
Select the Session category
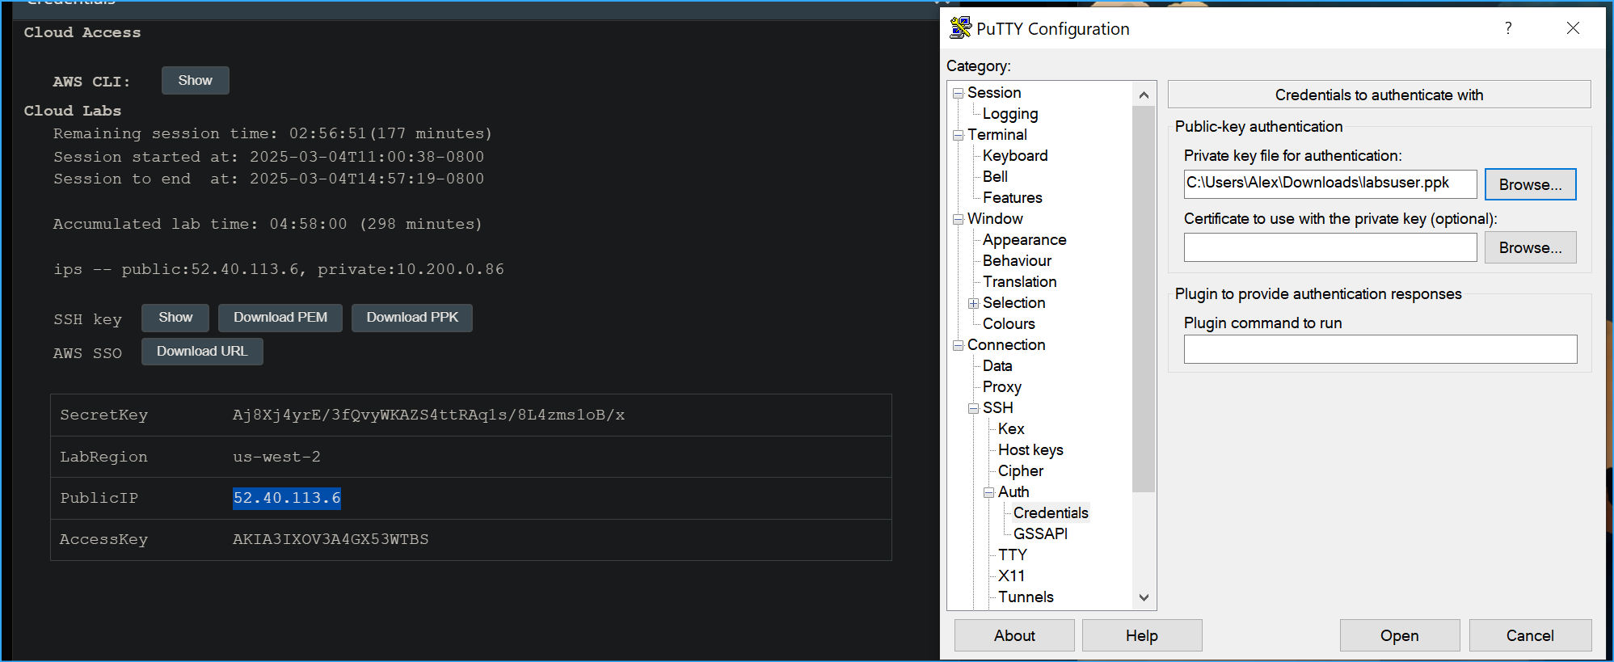pyautogui.click(x=994, y=93)
